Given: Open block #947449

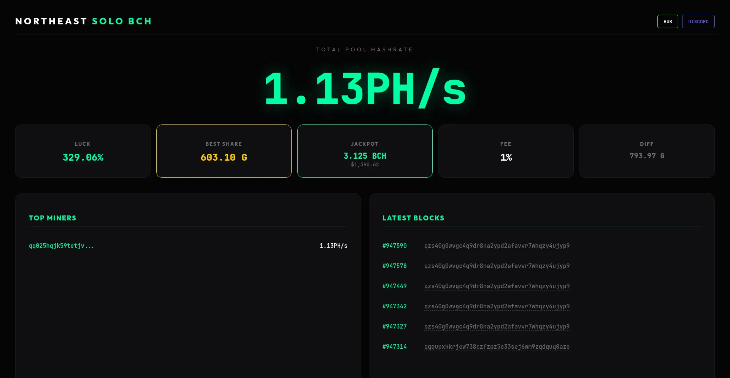Looking at the screenshot, I should [395, 286].
